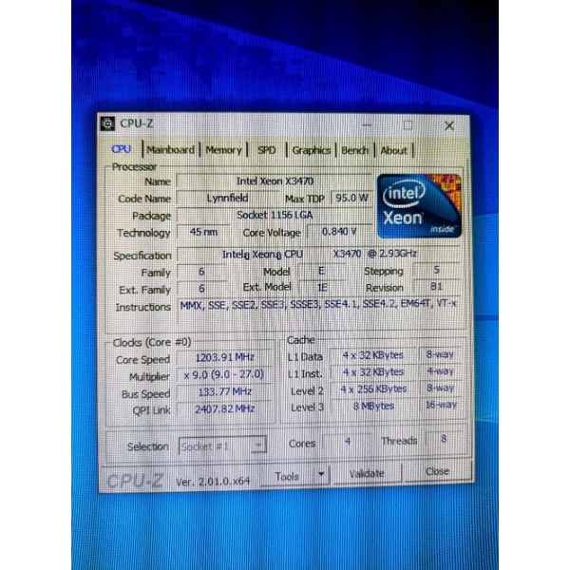
Task: Click the Name field showing Intel Xeon X3470
Action: tap(274, 180)
